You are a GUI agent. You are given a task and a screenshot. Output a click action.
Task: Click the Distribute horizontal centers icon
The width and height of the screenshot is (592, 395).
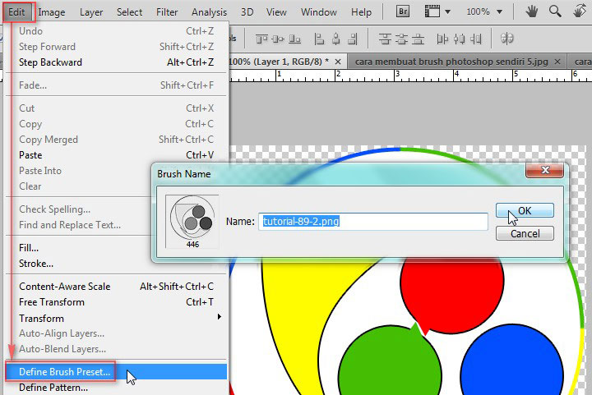[x=459, y=39]
